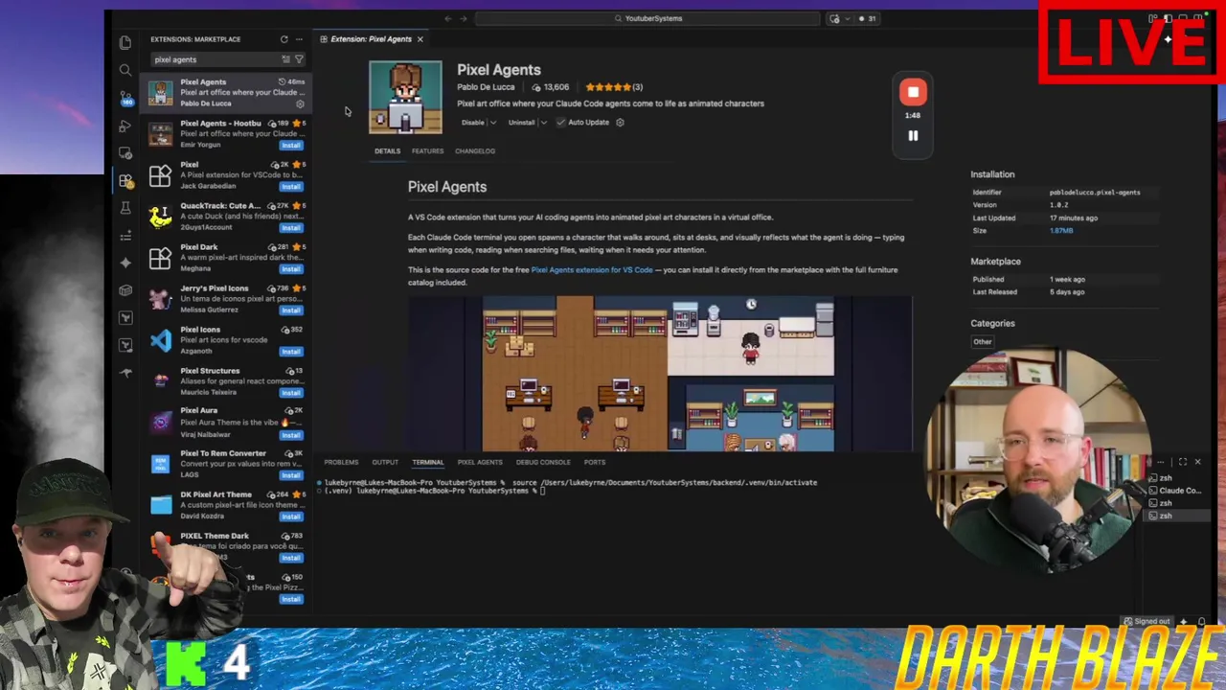
Task: Open notifications bell in the status bar
Action: pyautogui.click(x=1201, y=621)
